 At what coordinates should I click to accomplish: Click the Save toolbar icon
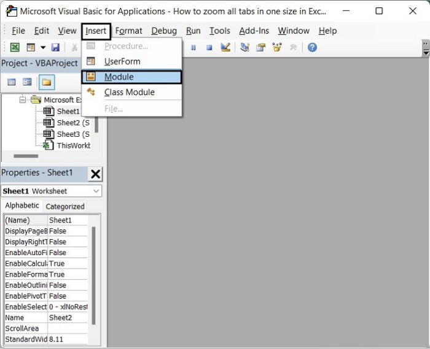[55, 47]
